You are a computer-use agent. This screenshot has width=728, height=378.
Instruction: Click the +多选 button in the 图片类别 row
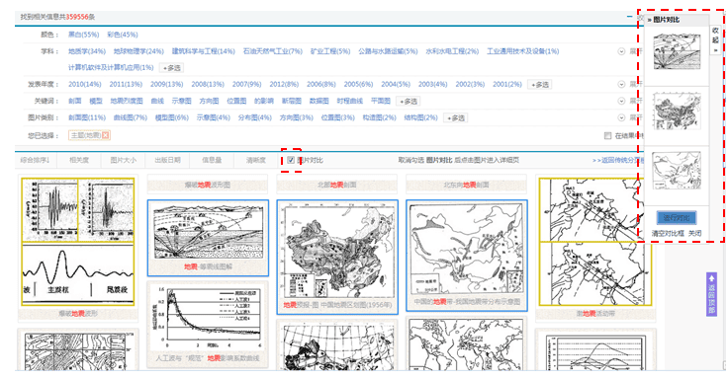[455, 117]
